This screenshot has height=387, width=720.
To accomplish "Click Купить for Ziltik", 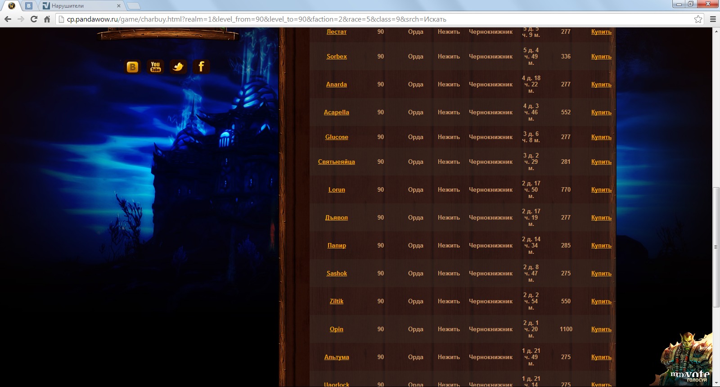I will [x=601, y=301].
